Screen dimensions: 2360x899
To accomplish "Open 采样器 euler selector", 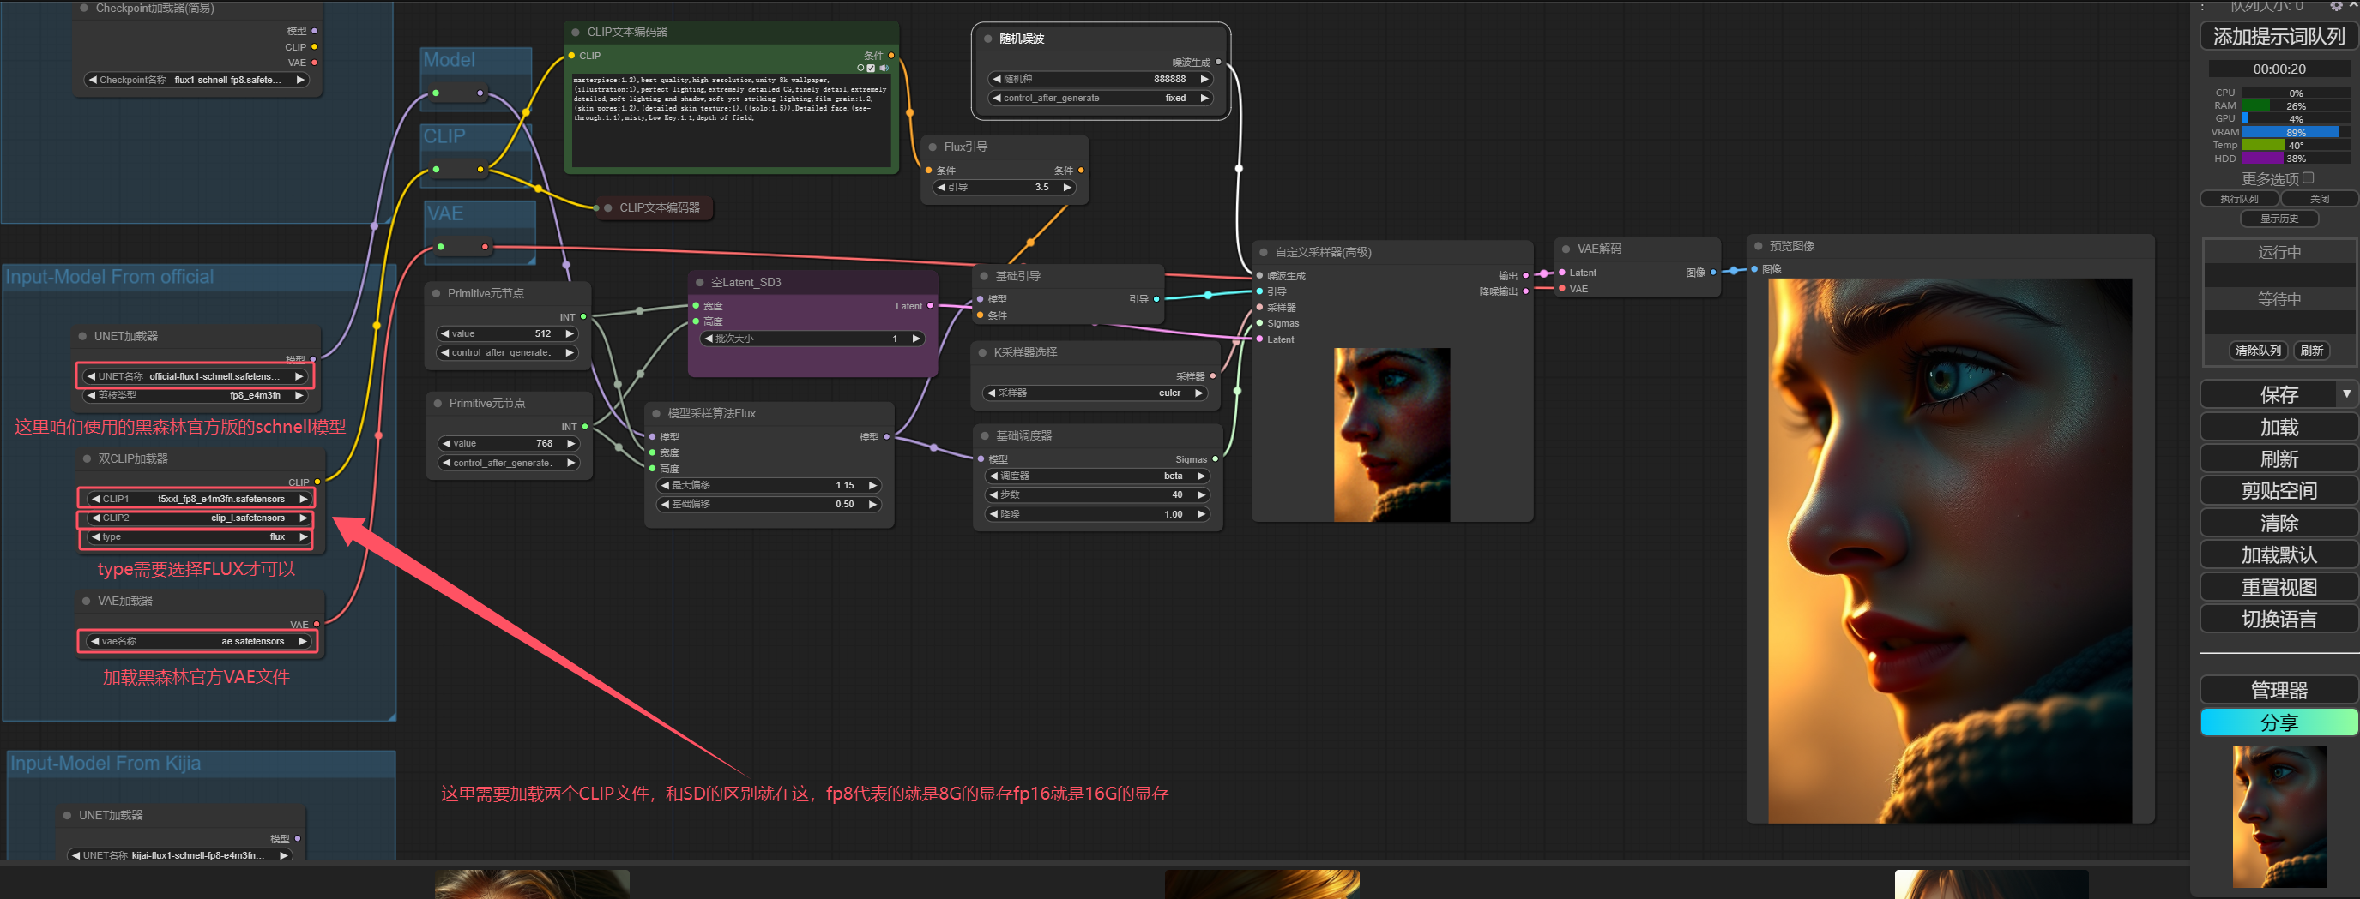I will point(1095,393).
